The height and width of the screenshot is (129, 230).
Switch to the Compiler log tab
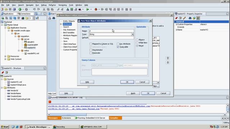pos(115,118)
